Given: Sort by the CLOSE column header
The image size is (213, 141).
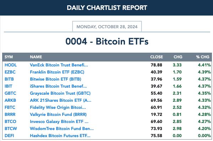Looking at the screenshot, I should coord(156,57).
